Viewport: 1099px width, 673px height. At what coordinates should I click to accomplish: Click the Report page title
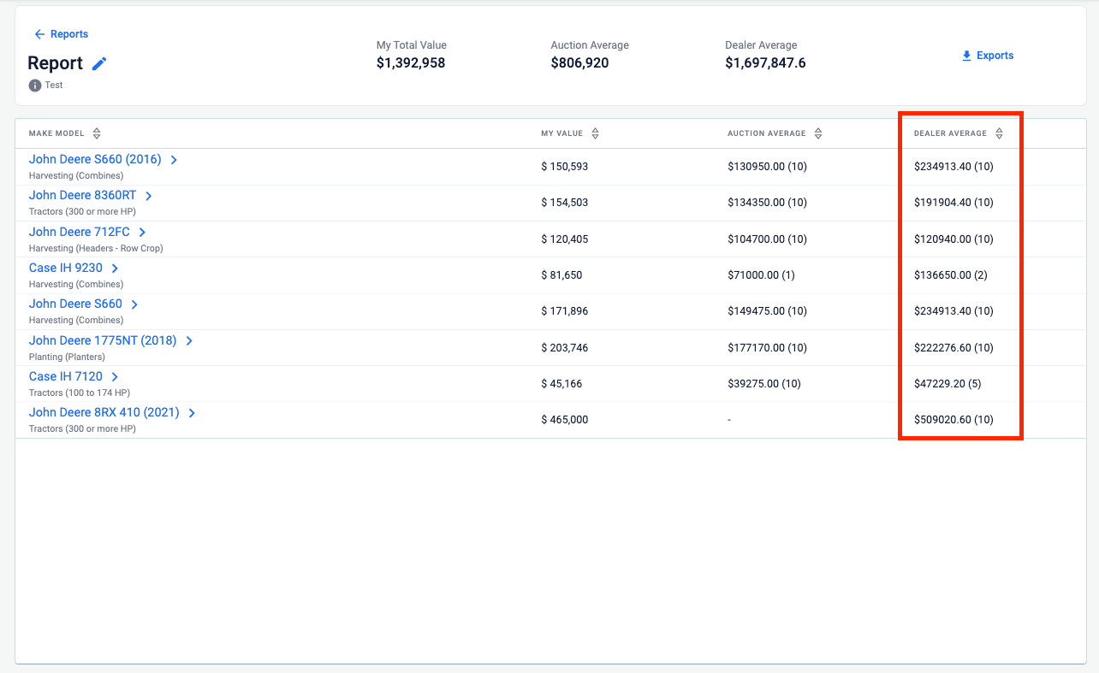click(56, 63)
